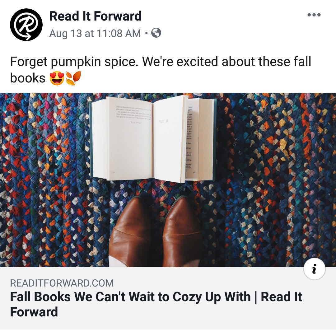Click the word Forward ending the headline
336x336 pixels.
(x=34, y=312)
